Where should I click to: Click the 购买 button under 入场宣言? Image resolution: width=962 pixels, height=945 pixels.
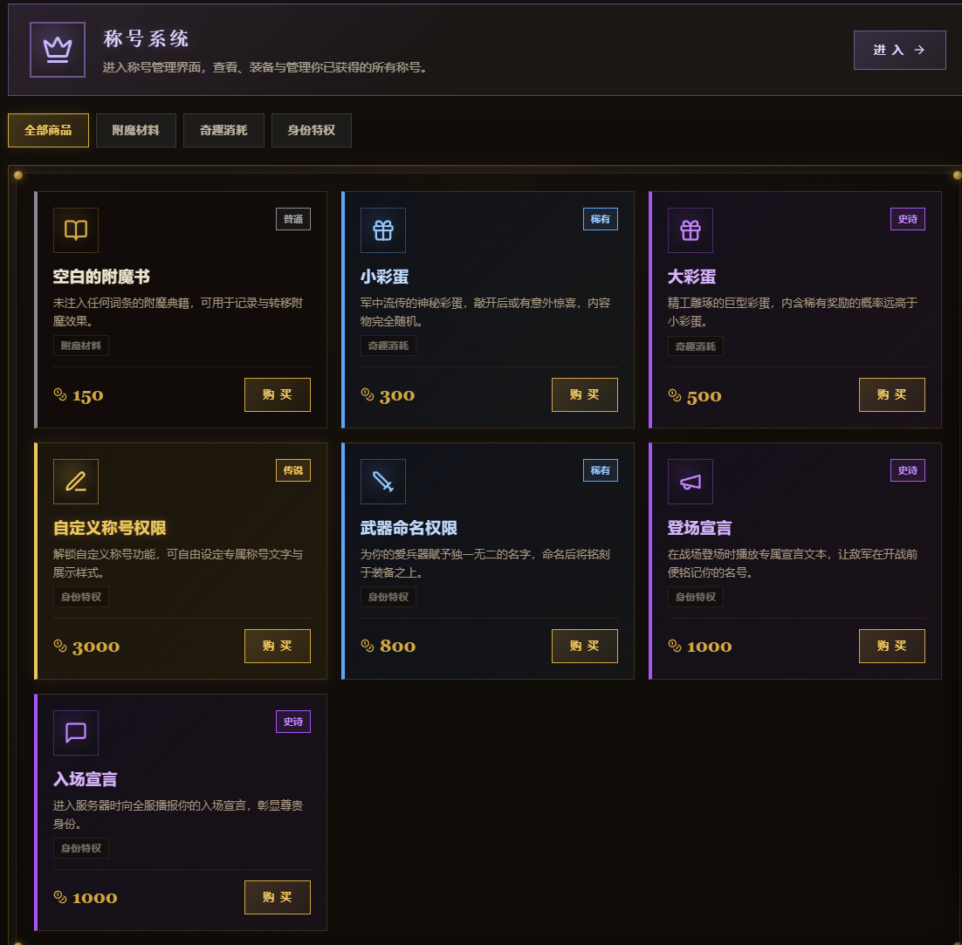(278, 897)
